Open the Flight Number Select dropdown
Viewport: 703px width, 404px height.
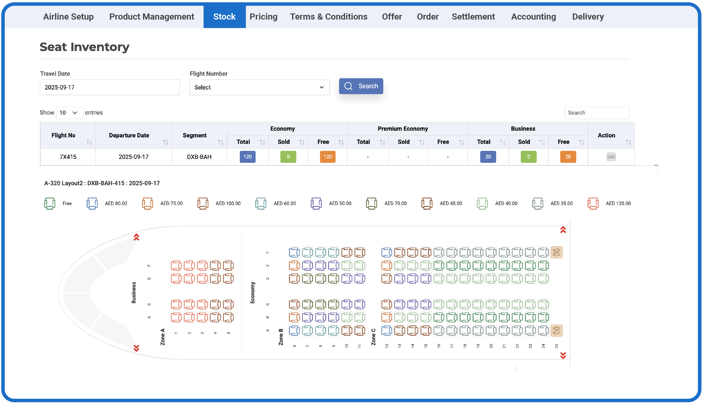259,87
